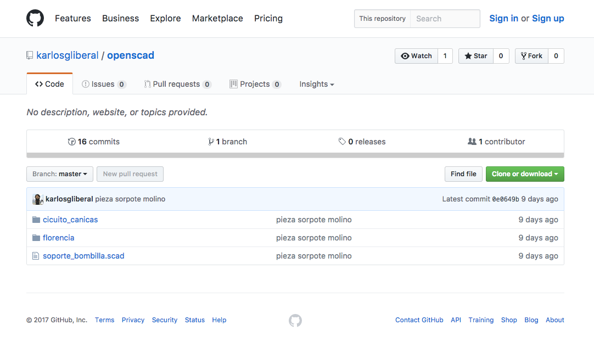Image resolution: width=594 pixels, height=353 pixels.
Task: Open Business in the top navigation
Action: (120, 19)
